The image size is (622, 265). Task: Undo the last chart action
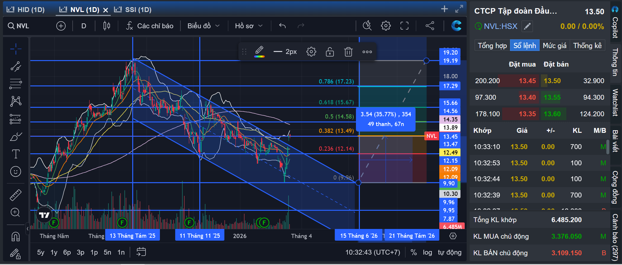click(282, 26)
